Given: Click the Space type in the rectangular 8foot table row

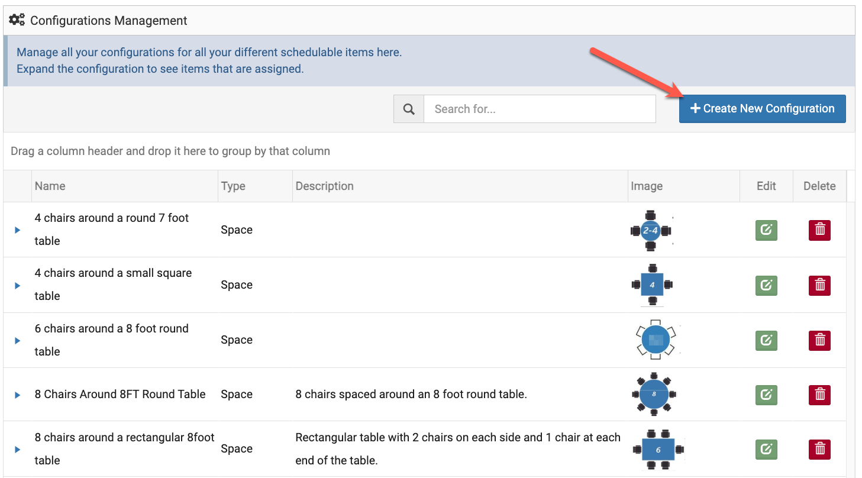Looking at the screenshot, I should coord(237,448).
